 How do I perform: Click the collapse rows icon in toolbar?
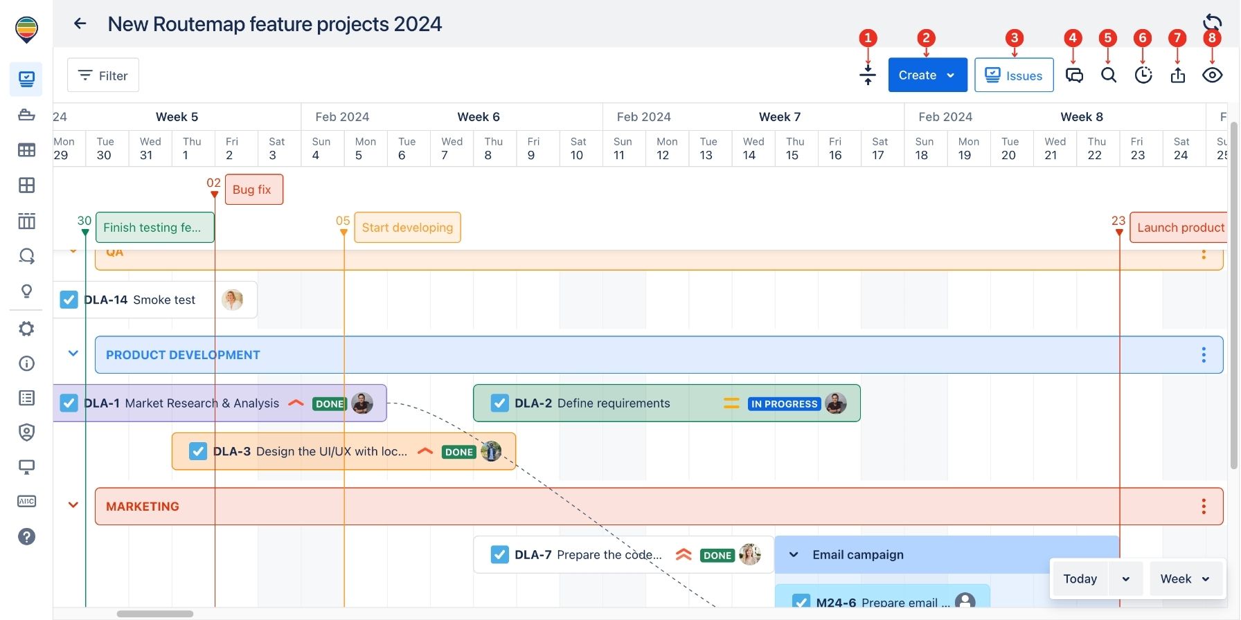point(868,75)
